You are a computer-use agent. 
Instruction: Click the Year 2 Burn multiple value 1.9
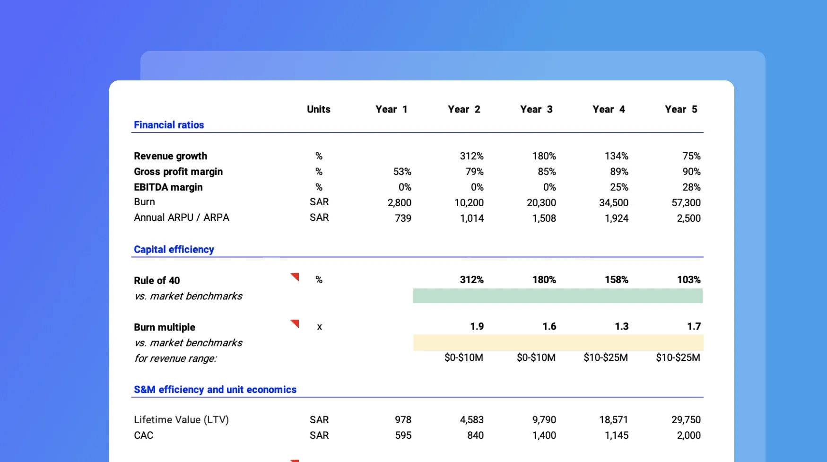point(477,326)
